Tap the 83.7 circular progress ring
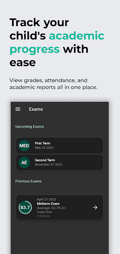 click(x=25, y=207)
